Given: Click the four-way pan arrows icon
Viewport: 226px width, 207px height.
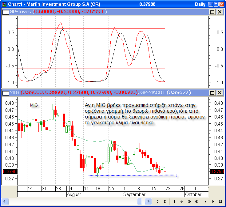Looking at the screenshot, I should coord(182,201).
